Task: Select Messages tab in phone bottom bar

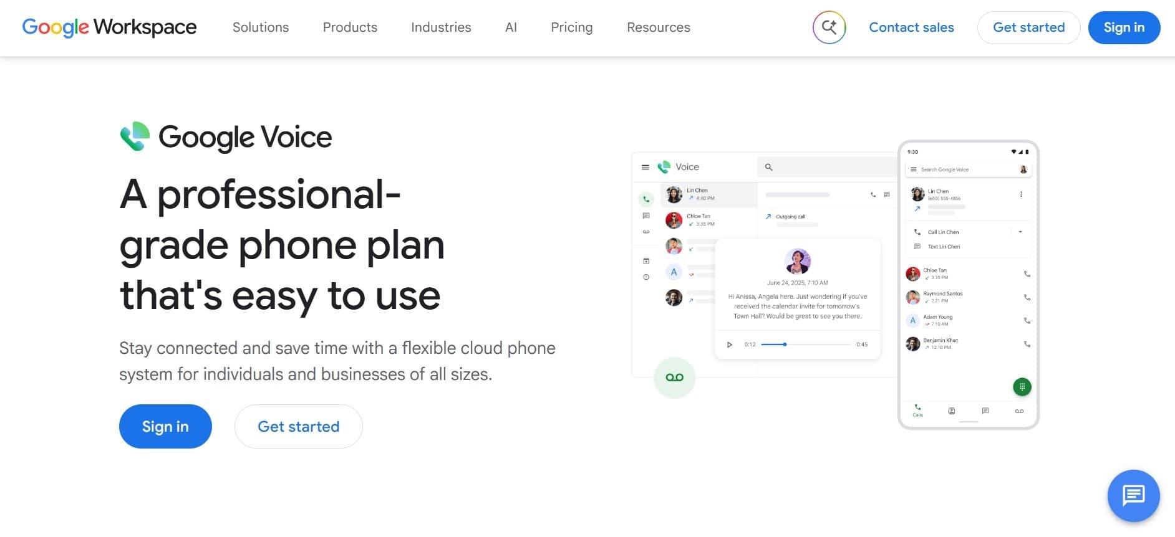Action: (x=985, y=411)
